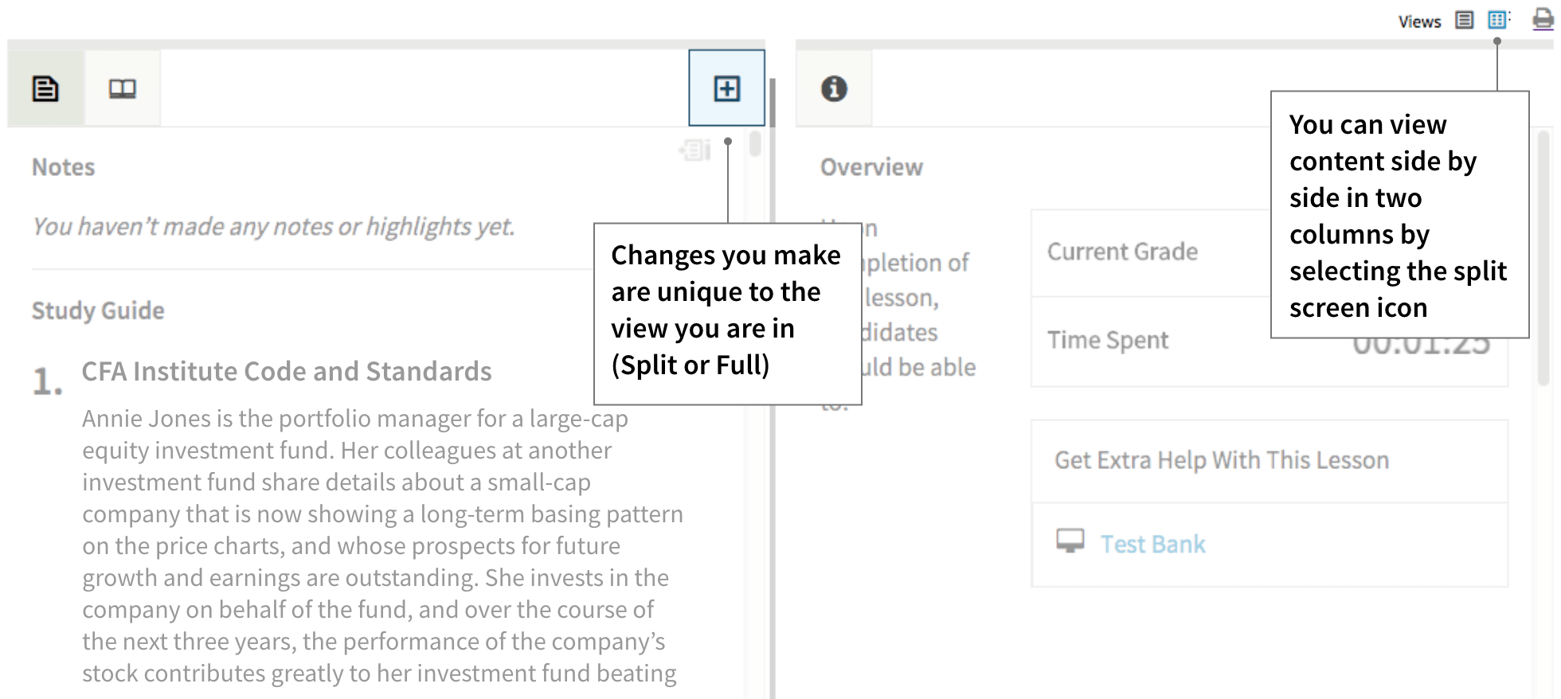Click the 'You haven't made any notes' message

click(273, 227)
